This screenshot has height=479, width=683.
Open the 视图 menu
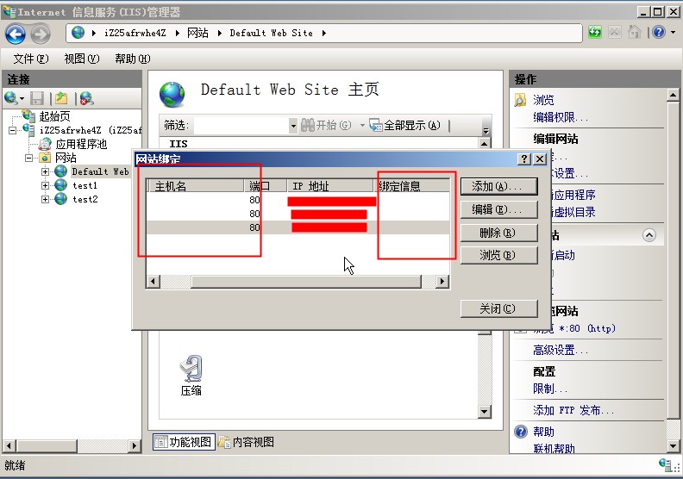(x=81, y=59)
